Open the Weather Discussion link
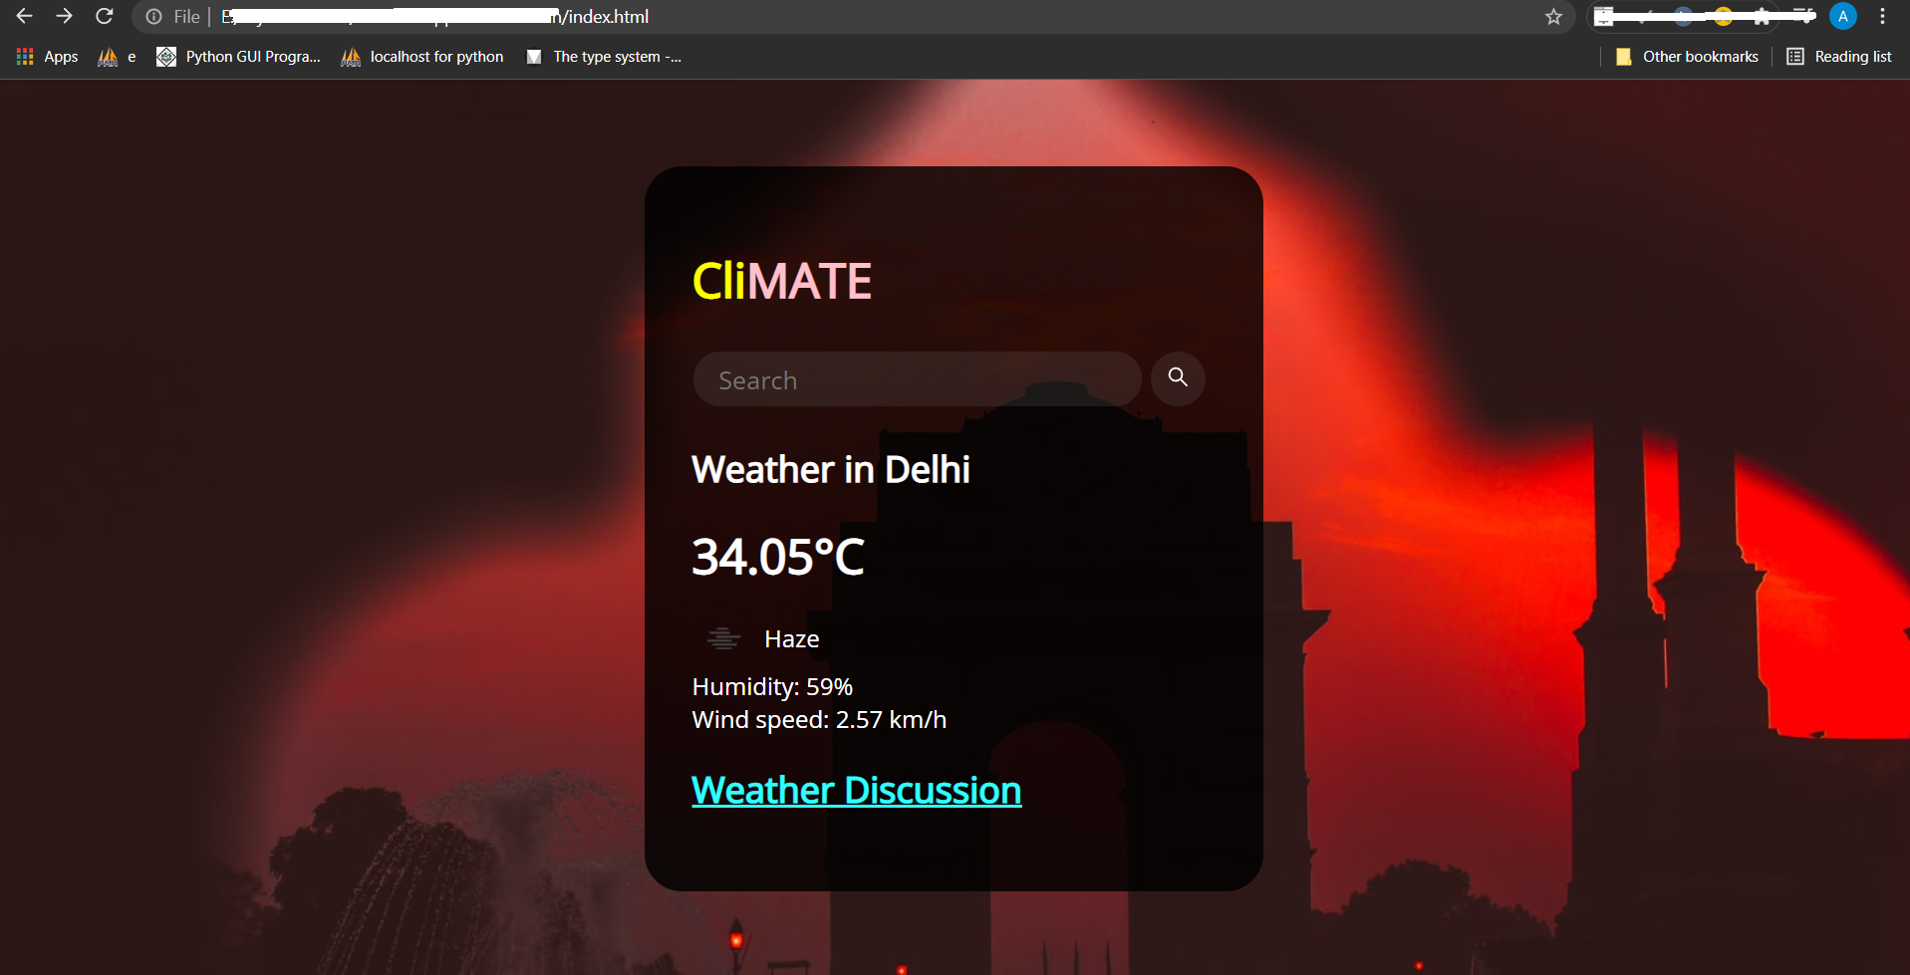The height and width of the screenshot is (975, 1910). point(857,791)
